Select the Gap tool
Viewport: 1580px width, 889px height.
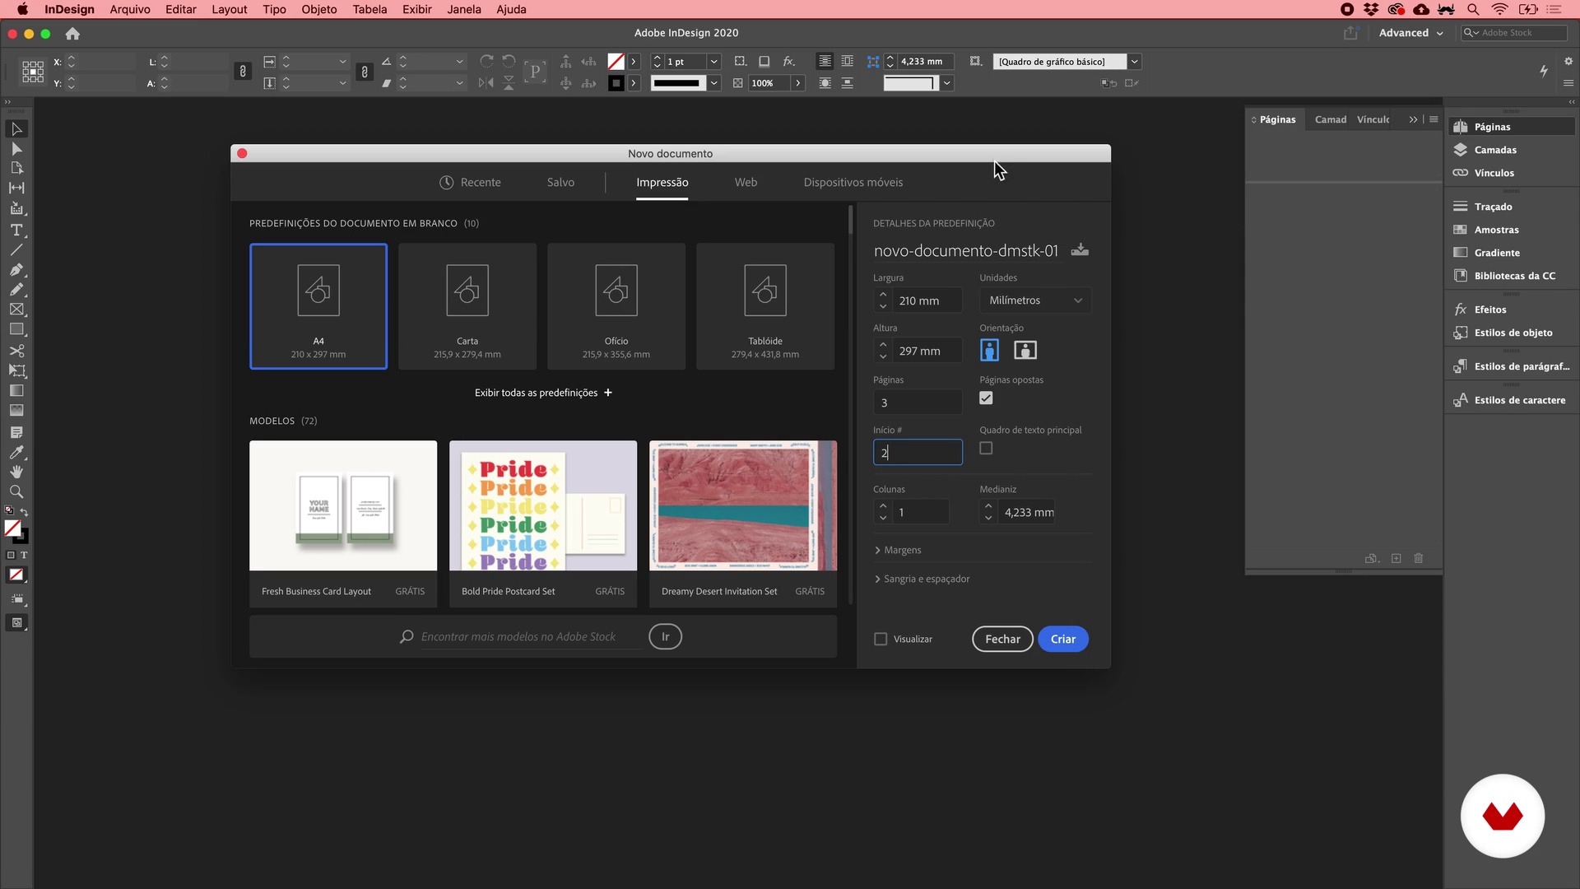point(16,188)
